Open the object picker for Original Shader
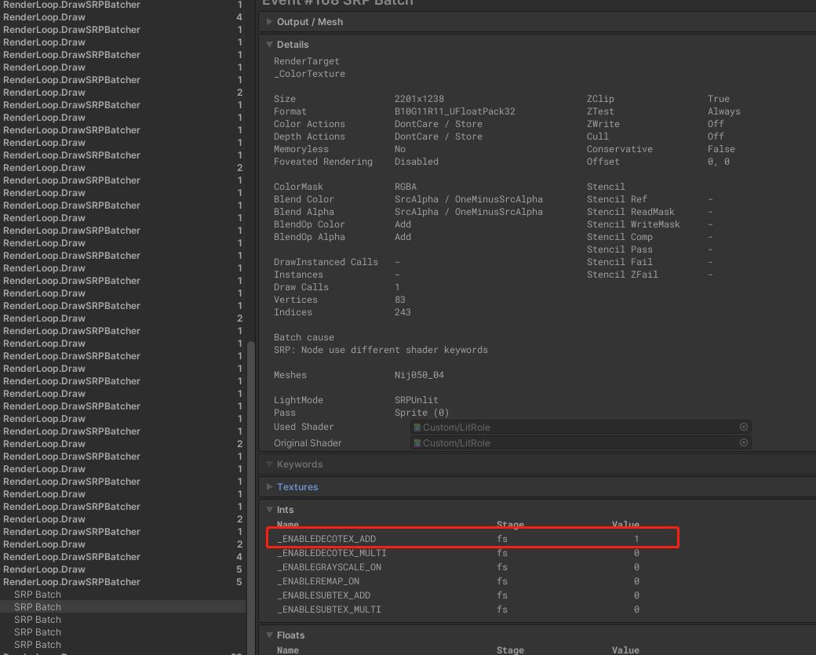The image size is (816, 655). (744, 442)
